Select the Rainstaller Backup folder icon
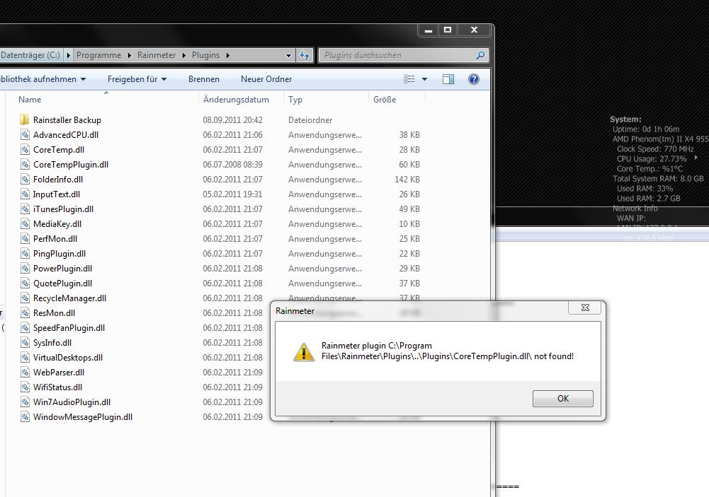This screenshot has height=497, width=709. (x=24, y=120)
